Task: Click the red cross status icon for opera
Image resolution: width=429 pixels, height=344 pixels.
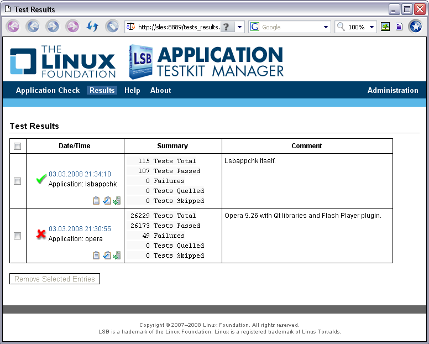Action: [x=41, y=234]
